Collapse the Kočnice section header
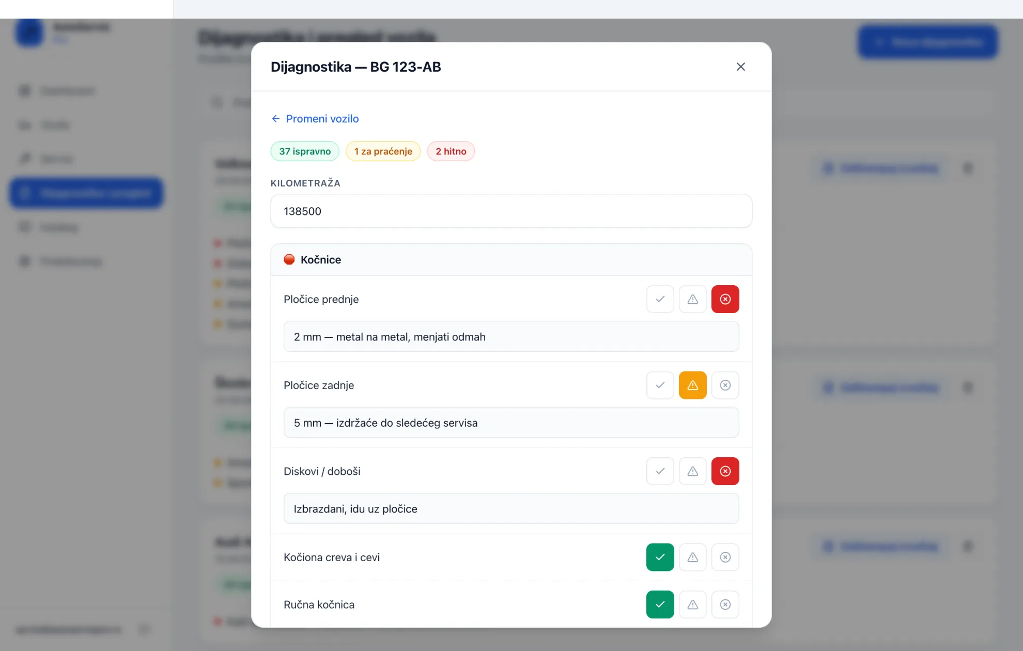1023x651 pixels. pyautogui.click(x=511, y=260)
